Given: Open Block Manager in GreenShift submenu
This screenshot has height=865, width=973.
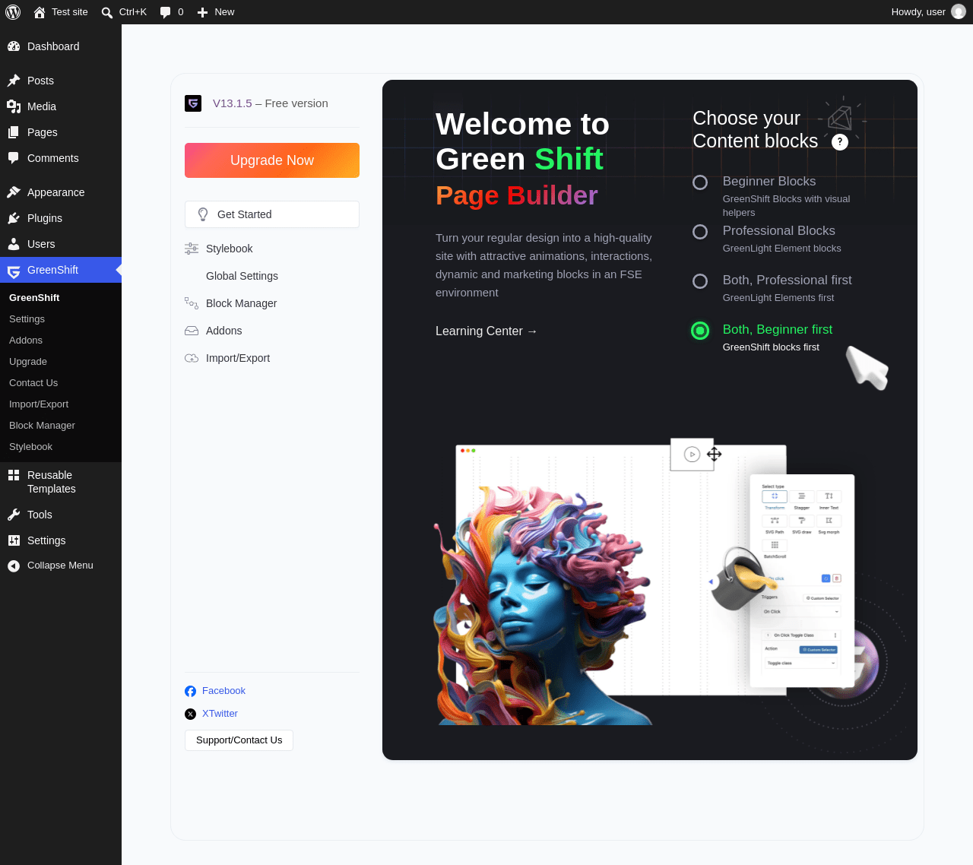Looking at the screenshot, I should 42,426.
